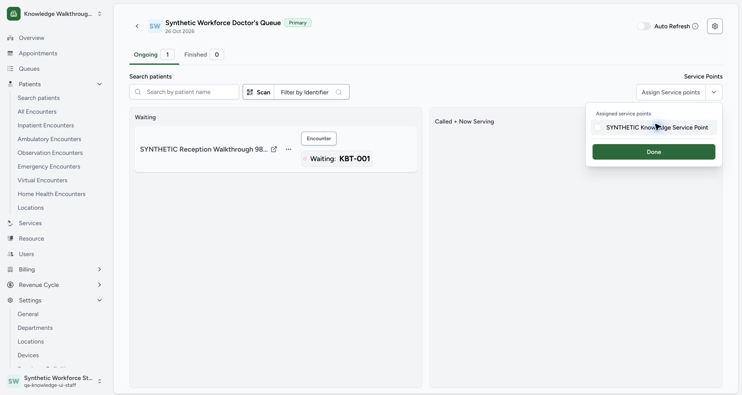Expand the Billing submenu chevron
Viewport: 742px width, 395px height.
(x=100, y=269)
